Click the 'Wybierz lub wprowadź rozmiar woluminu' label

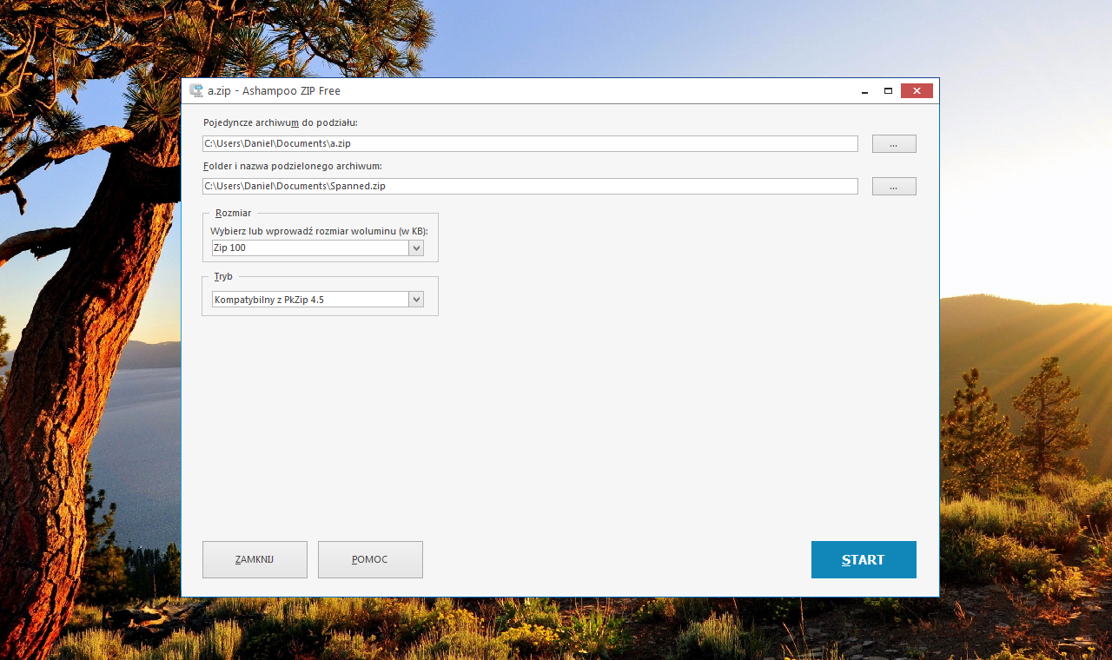(x=319, y=231)
